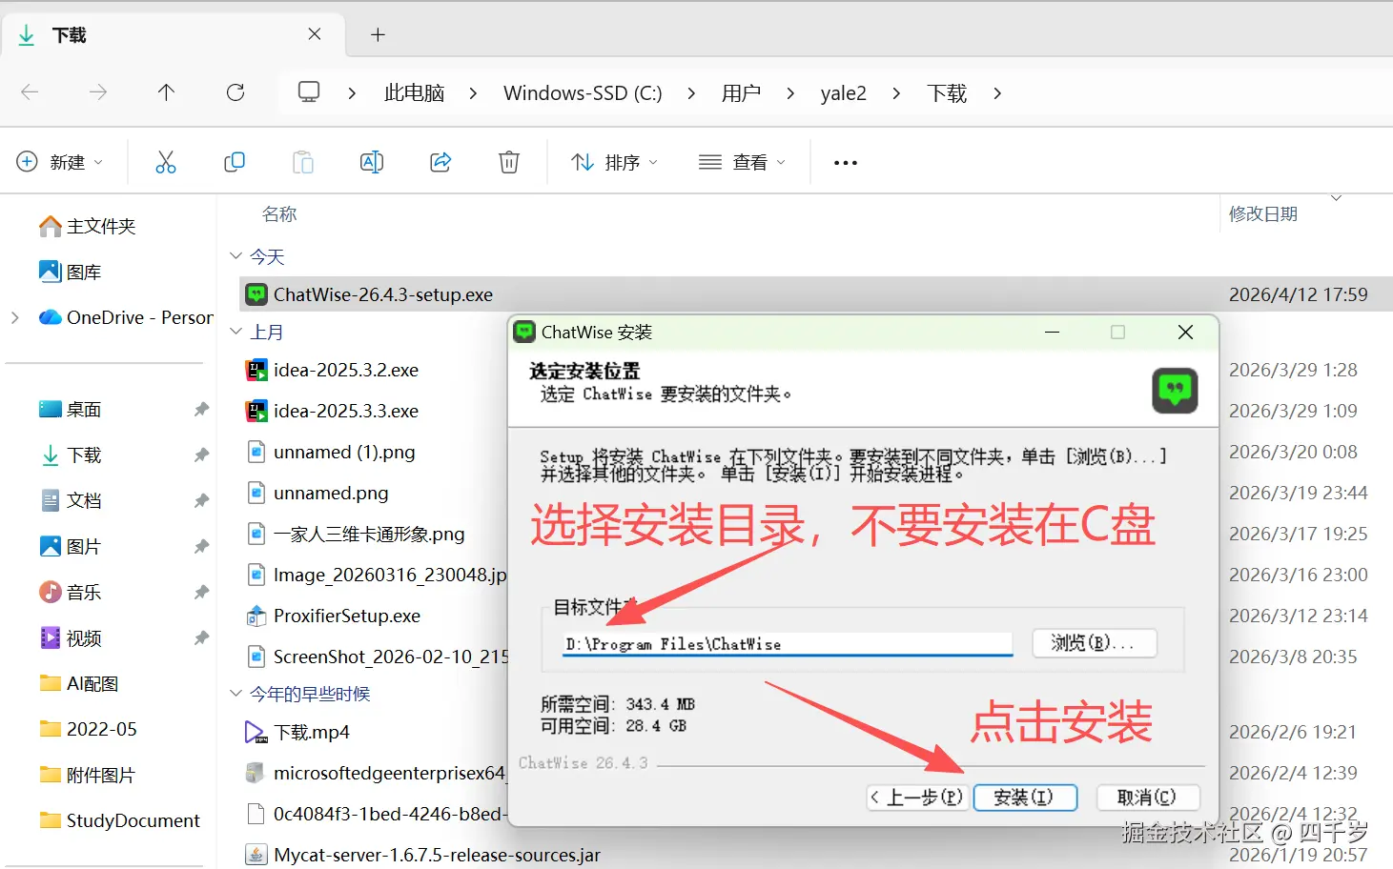The height and width of the screenshot is (869, 1393).
Task: Open 视频 videos in the sidebar
Action: (71, 637)
